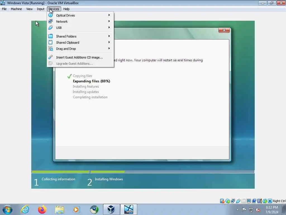
Task: Click virtualization V status bar indicator
Action: pos(259,201)
